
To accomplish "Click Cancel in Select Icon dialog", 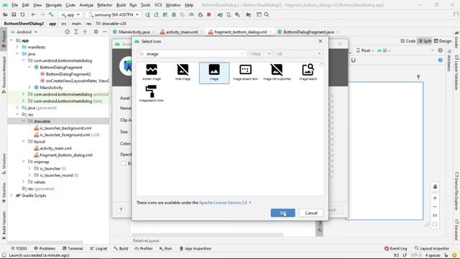I will coord(311,213).
